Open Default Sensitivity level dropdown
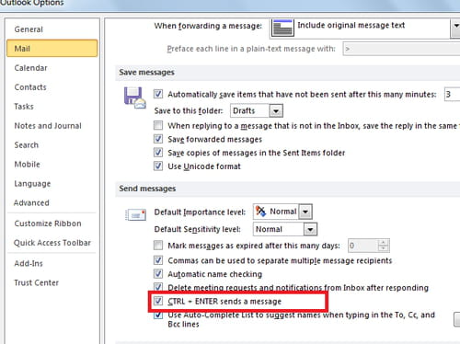 [310, 229]
